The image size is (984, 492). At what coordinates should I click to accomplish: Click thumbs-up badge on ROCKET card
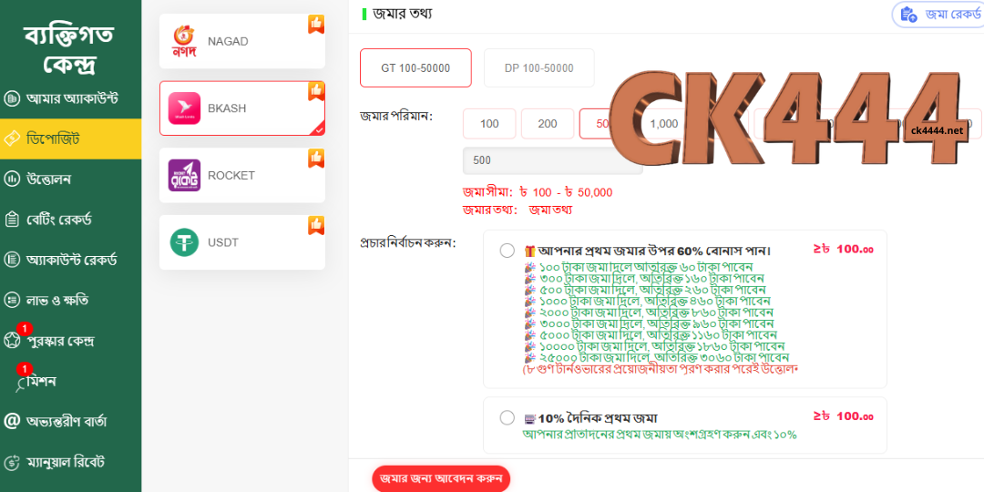316,159
